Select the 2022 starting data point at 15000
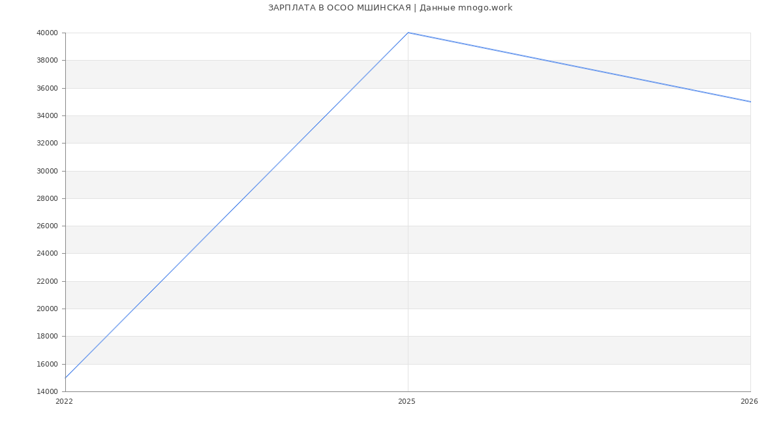Image resolution: width=783 pixels, height=424 pixels. coord(65,378)
